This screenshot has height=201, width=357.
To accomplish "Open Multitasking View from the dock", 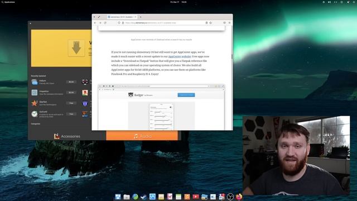I will (x=118, y=197).
